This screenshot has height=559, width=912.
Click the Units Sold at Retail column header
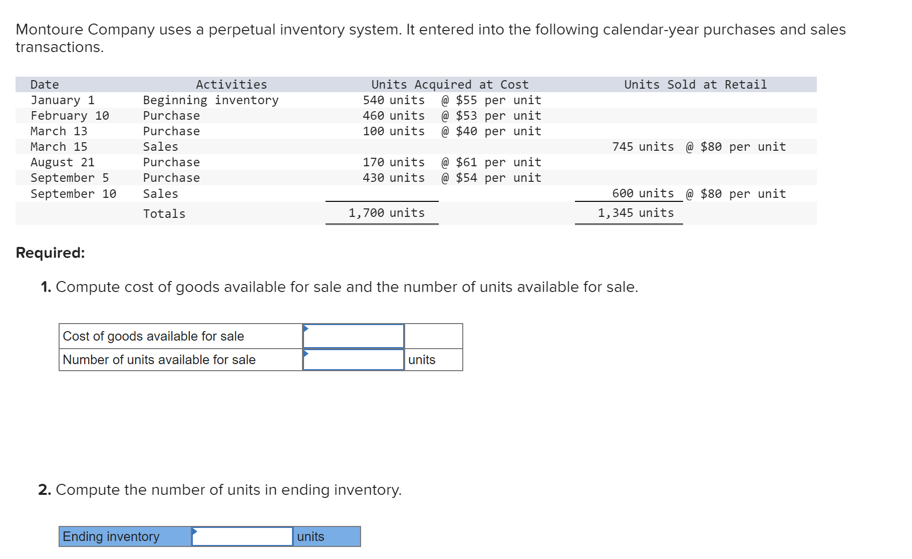point(695,84)
